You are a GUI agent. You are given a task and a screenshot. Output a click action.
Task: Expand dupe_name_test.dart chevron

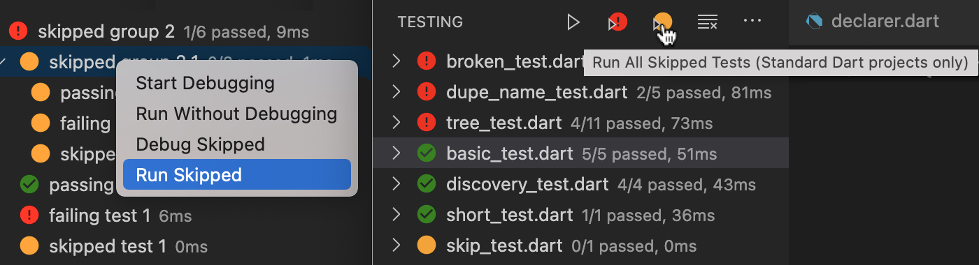pos(396,92)
